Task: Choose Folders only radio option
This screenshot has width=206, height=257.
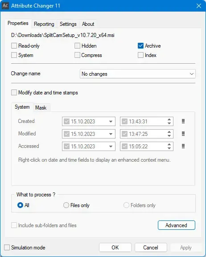Action: [x=126, y=205]
